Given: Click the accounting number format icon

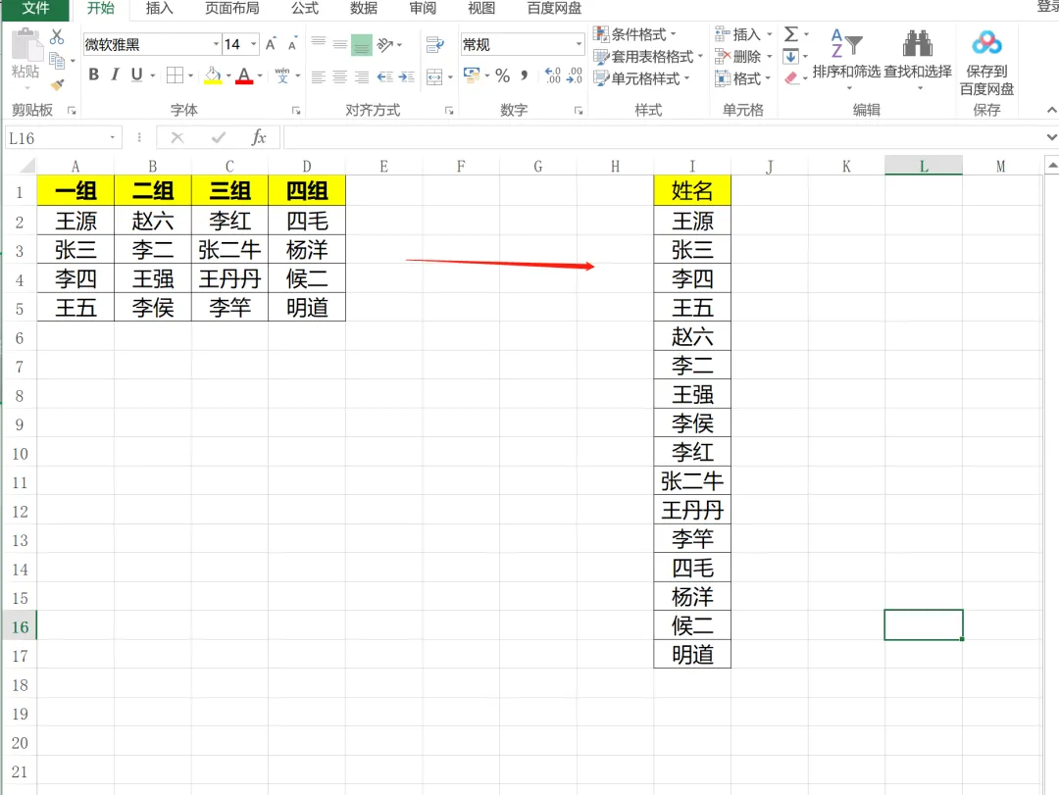Looking at the screenshot, I should coord(472,75).
